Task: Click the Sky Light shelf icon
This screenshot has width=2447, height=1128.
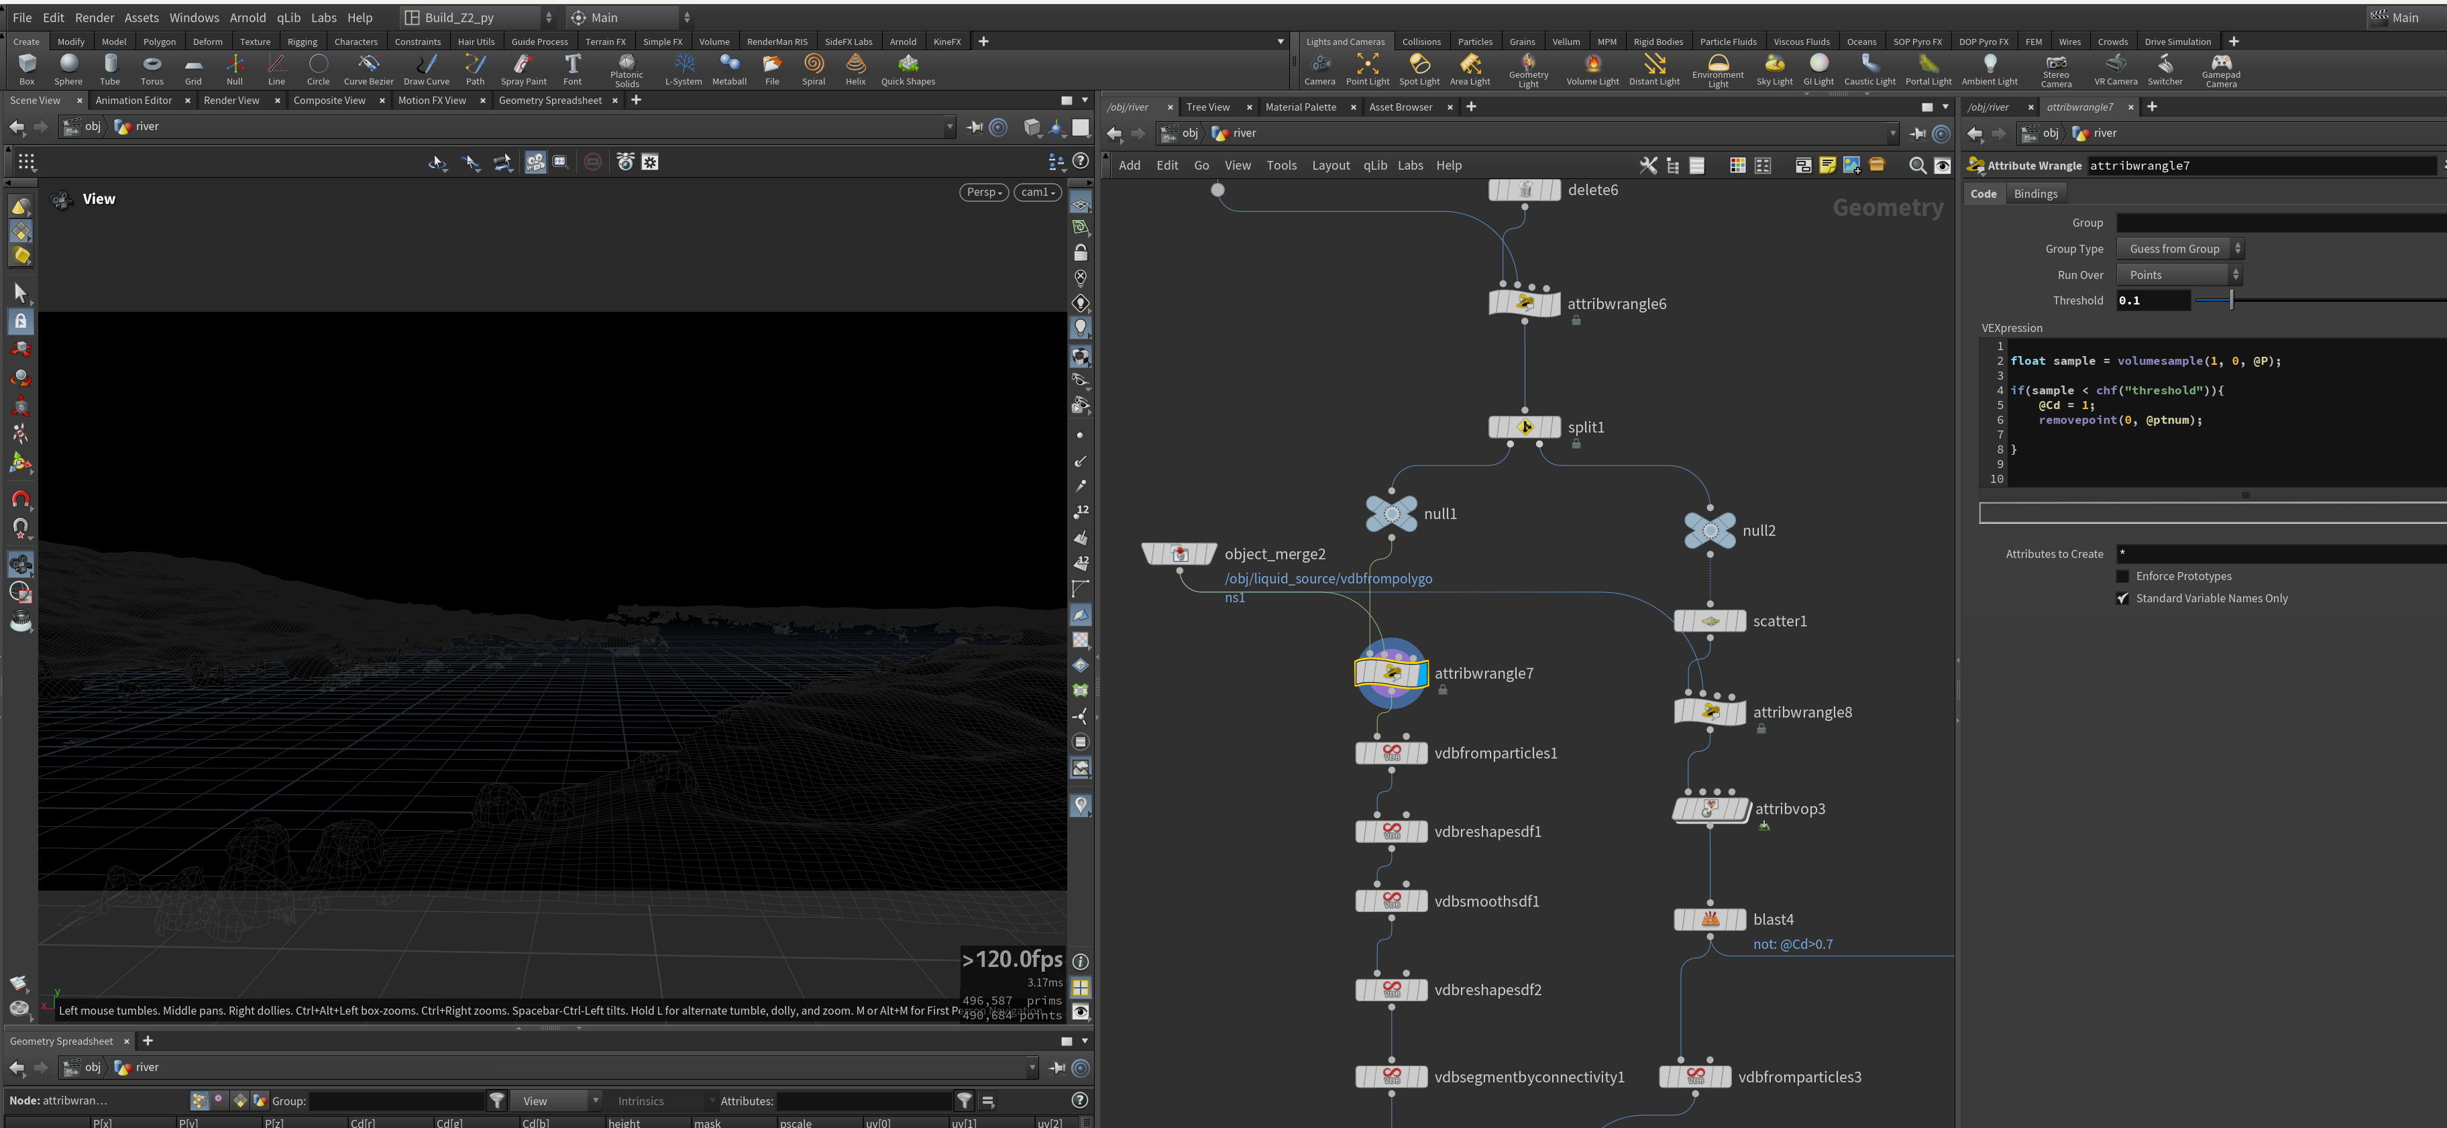Action: click(1774, 69)
